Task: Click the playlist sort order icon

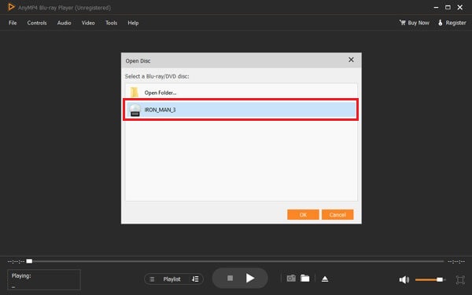Action: (x=195, y=279)
